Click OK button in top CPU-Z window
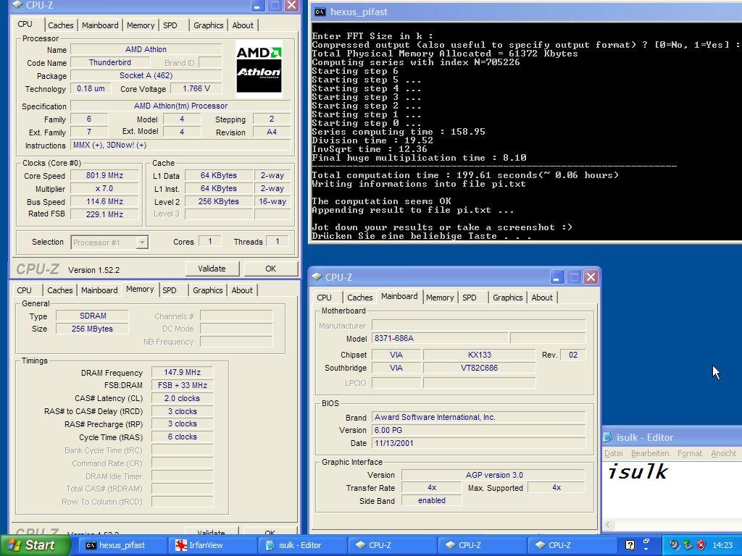The image size is (742, 556). point(270,269)
